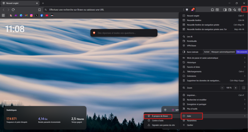Focus the address bar URL field

114,10
